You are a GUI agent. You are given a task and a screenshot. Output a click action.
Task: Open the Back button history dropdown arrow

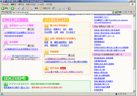(x=9, y=8)
